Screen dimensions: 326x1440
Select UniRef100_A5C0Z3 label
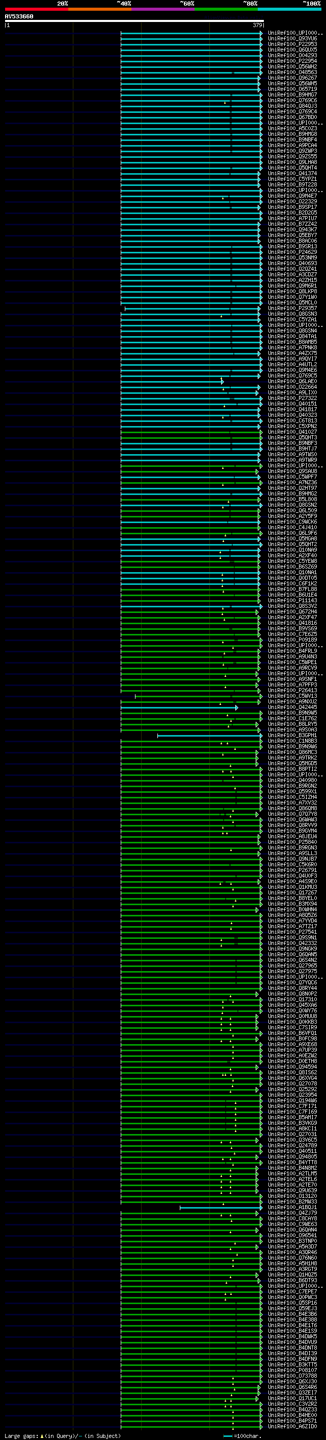[x=292, y=129]
